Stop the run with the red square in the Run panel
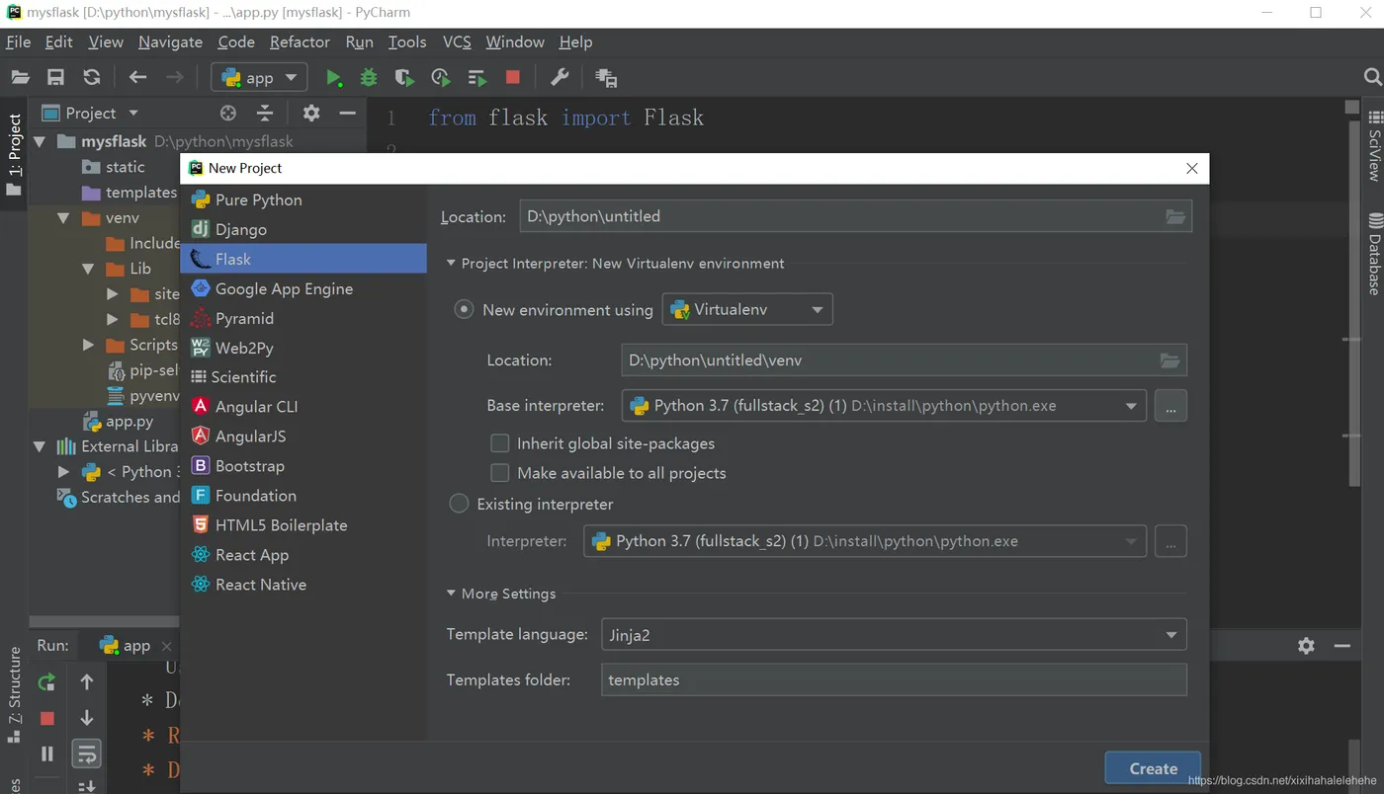This screenshot has height=794, width=1384. tap(46, 718)
